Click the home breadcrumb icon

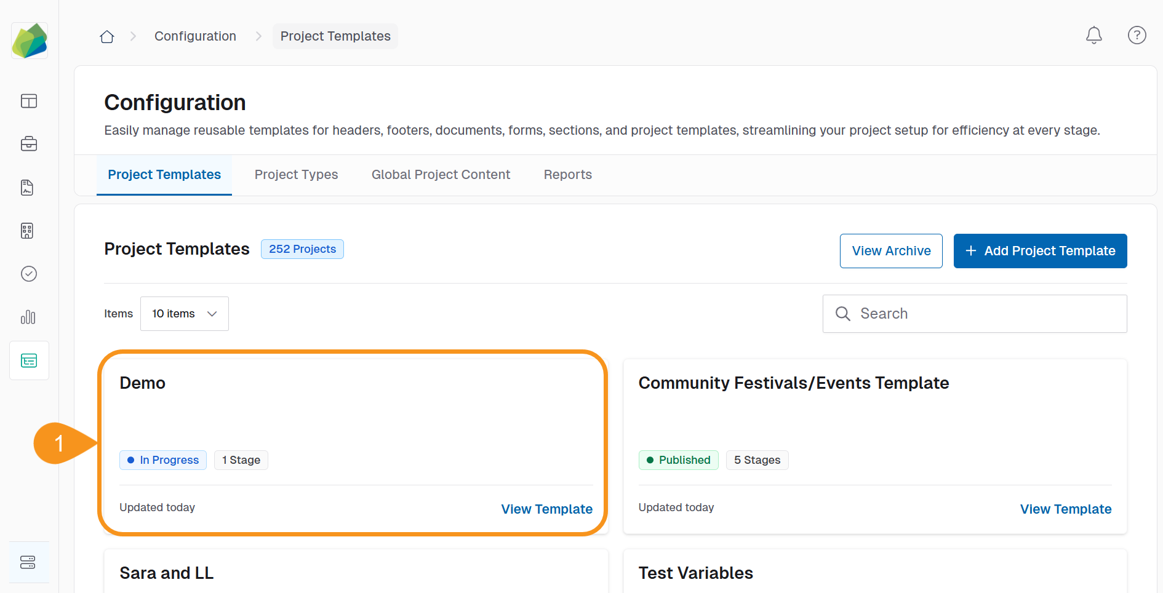click(106, 36)
